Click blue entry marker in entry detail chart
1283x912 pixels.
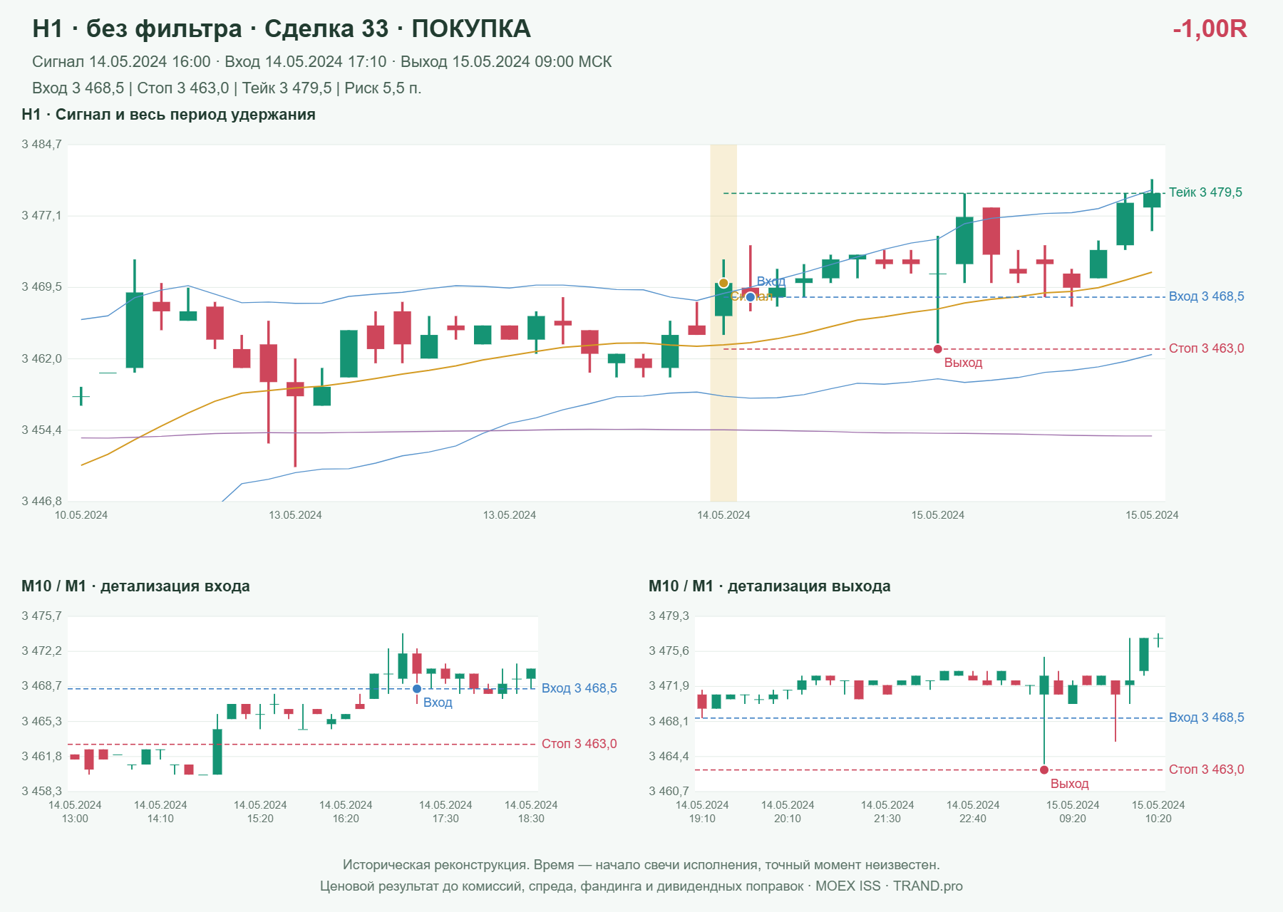pyautogui.click(x=417, y=689)
